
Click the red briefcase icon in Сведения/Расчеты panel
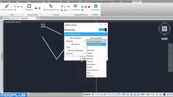point(89,7)
